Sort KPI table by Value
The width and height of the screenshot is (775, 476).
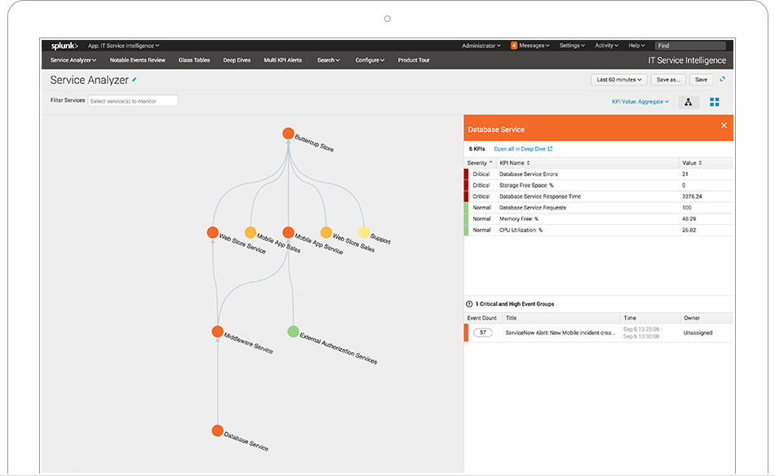692,163
